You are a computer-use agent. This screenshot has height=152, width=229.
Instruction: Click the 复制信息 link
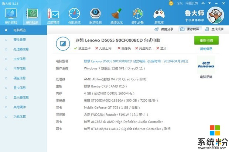click(x=206, y=49)
